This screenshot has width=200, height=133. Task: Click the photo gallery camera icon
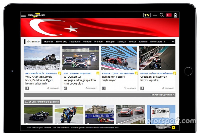[x=26, y=102]
